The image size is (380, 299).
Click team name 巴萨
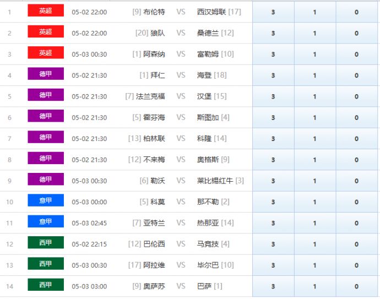tap(204, 286)
